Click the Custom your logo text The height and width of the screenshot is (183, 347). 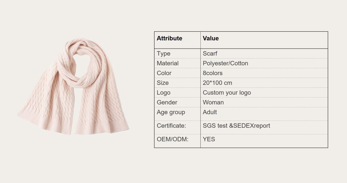click(227, 93)
